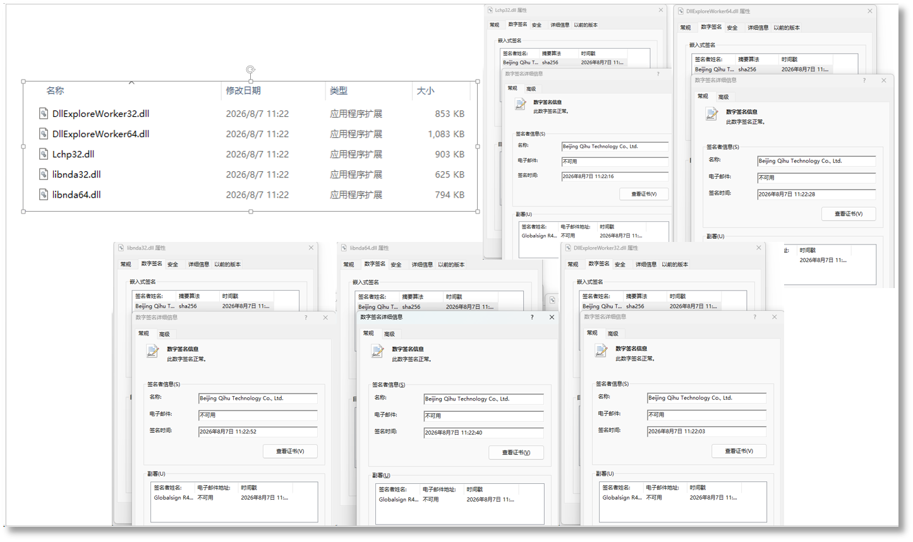Click the signing time field showing 11:22:52

pyautogui.click(x=258, y=432)
